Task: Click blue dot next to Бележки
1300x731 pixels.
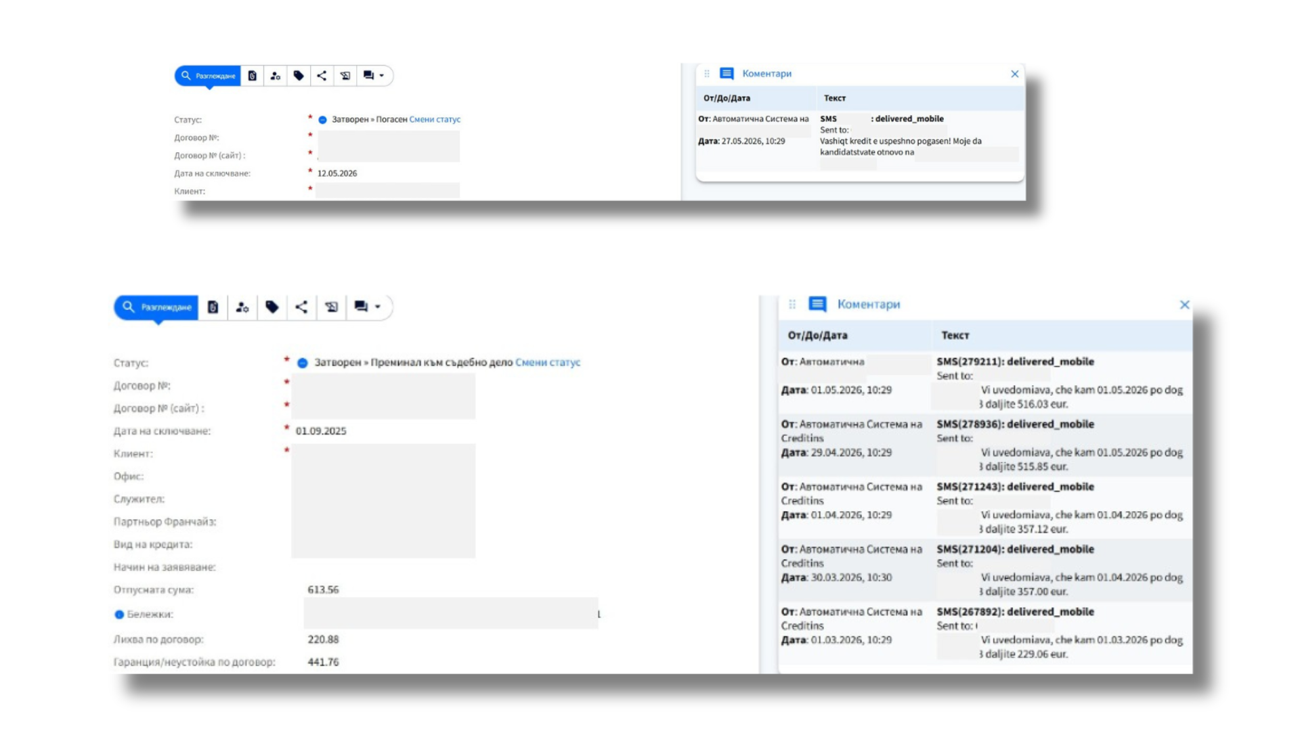Action: coord(119,615)
